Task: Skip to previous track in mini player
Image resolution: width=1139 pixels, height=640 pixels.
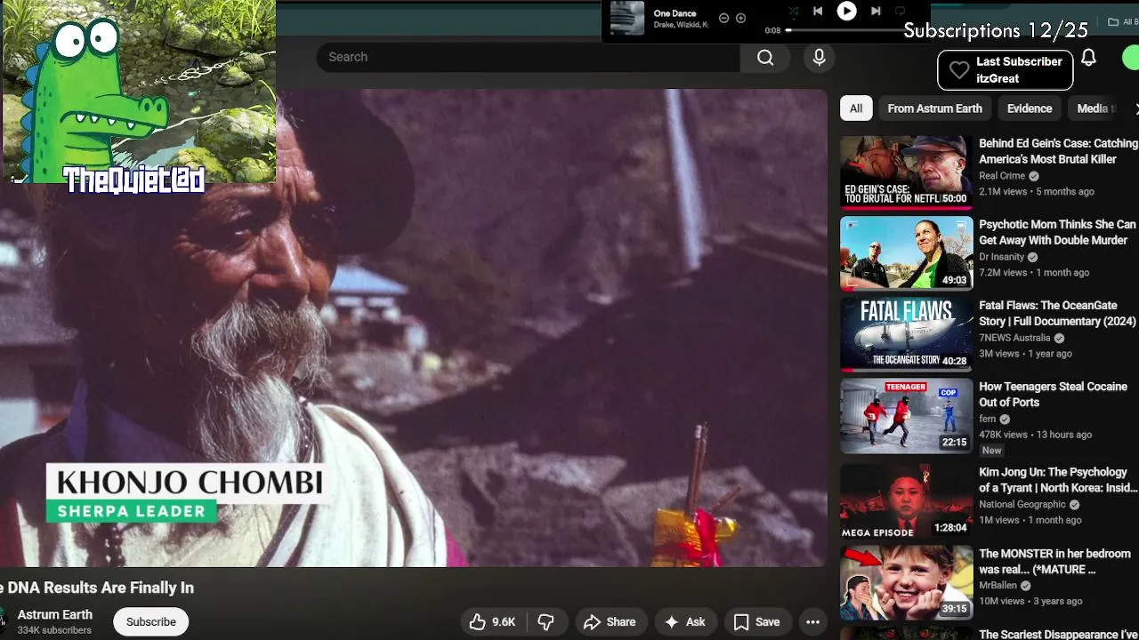Action: [x=818, y=11]
